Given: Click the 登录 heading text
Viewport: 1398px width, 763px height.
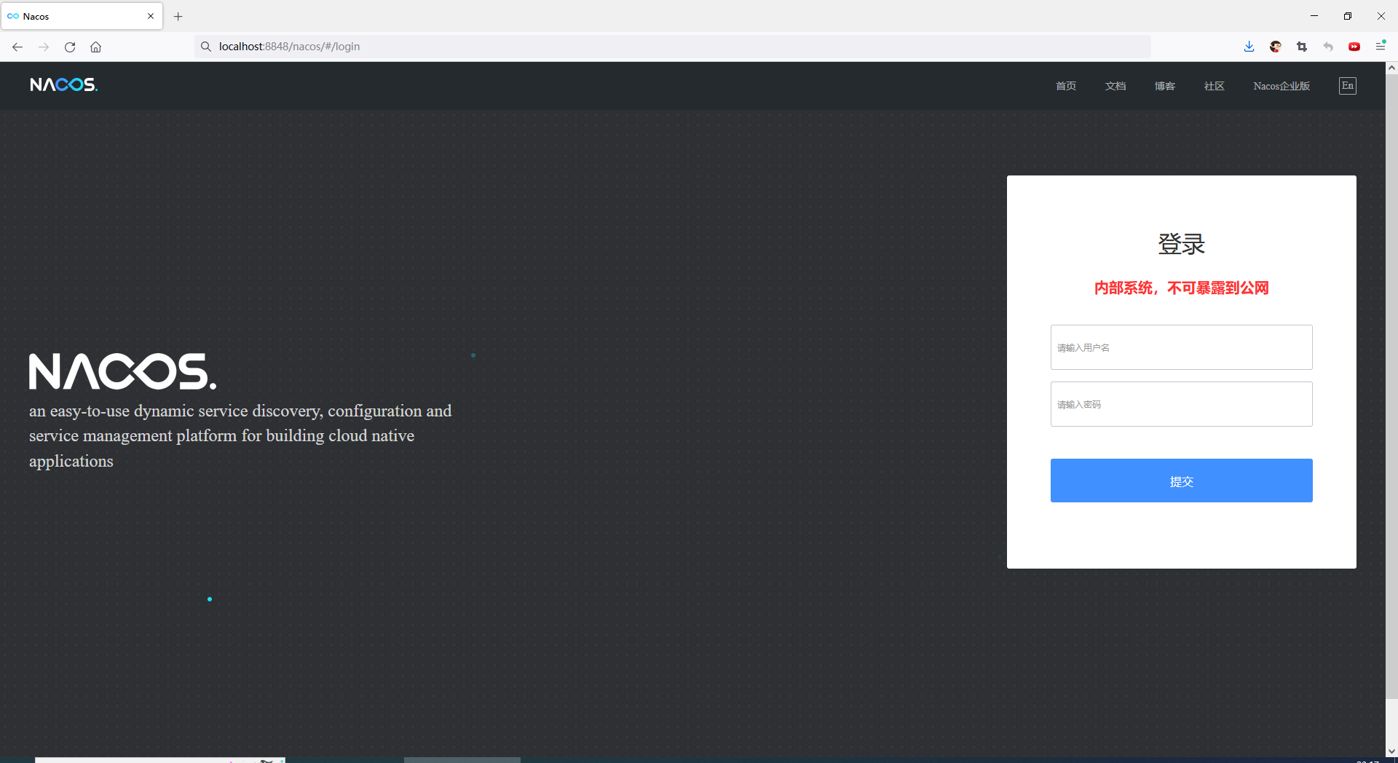Looking at the screenshot, I should coord(1181,244).
